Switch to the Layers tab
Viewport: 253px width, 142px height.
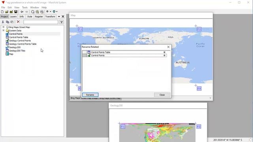pyautogui.click(x=13, y=17)
